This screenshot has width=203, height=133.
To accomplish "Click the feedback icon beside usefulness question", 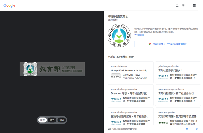I will pyautogui.click(x=109, y=129).
